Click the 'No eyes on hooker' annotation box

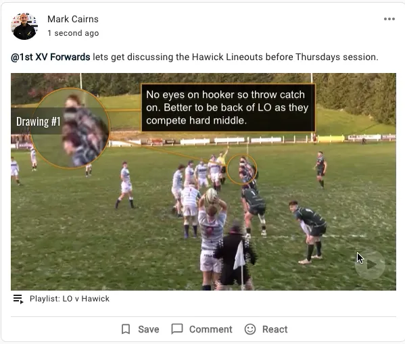coord(228,107)
